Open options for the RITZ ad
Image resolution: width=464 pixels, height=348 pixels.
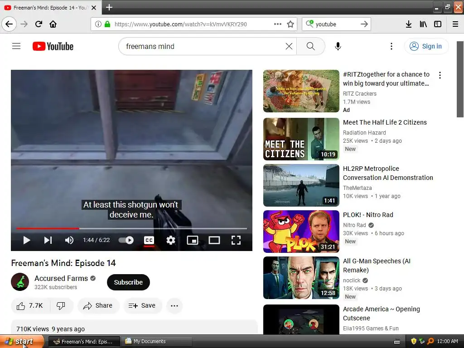point(440,75)
